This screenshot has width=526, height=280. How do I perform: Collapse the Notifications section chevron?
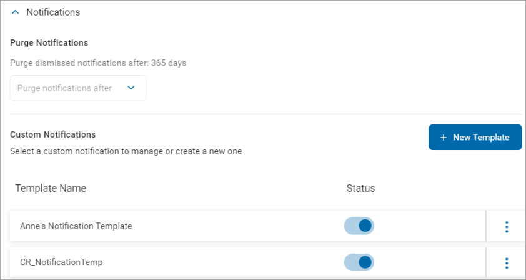(x=16, y=12)
